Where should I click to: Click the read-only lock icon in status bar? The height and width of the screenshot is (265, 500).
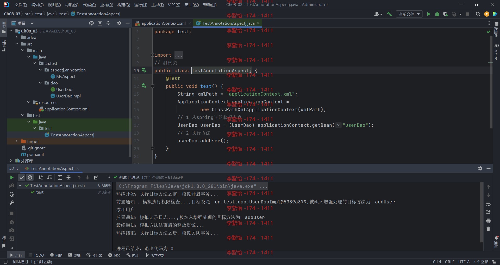(494, 262)
